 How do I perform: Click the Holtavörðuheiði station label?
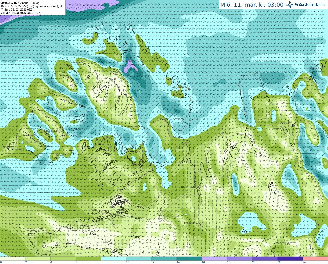coord(192,223)
